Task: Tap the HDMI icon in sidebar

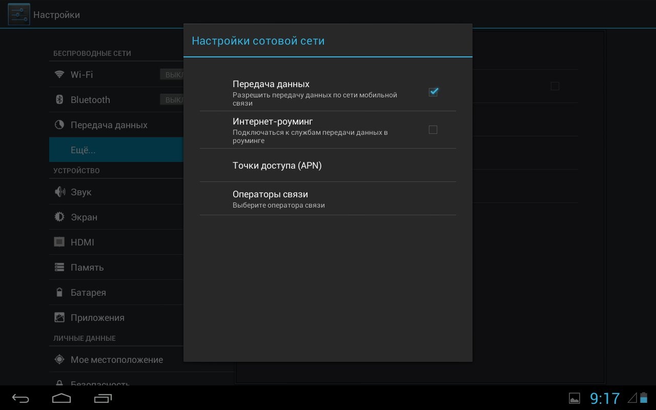Action: pos(59,242)
